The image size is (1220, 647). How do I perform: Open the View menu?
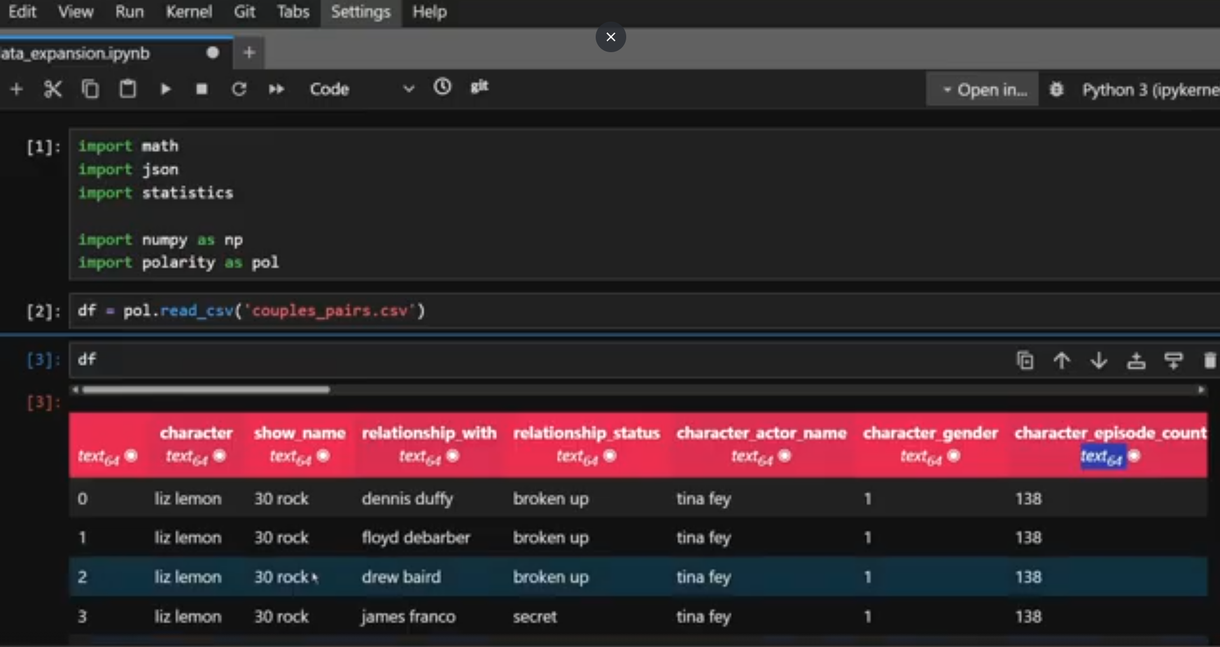click(76, 11)
